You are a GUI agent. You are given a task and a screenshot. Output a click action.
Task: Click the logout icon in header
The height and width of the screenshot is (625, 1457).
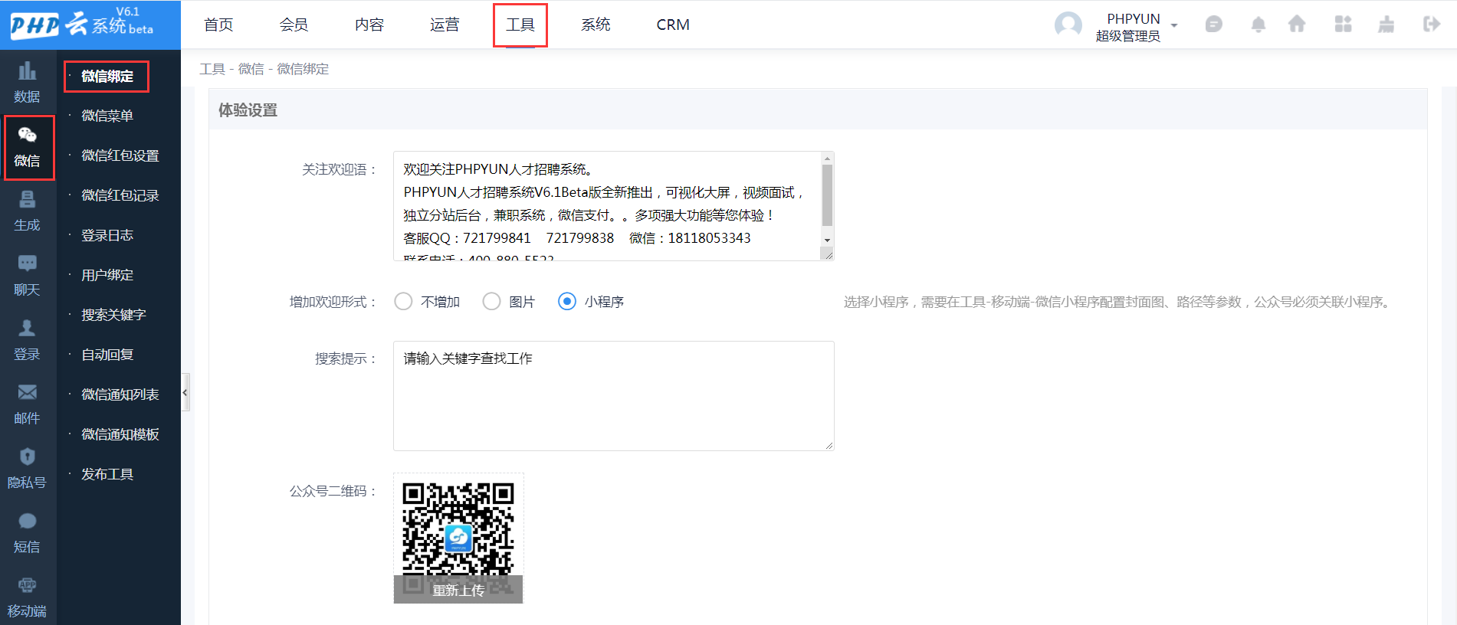1431,25
